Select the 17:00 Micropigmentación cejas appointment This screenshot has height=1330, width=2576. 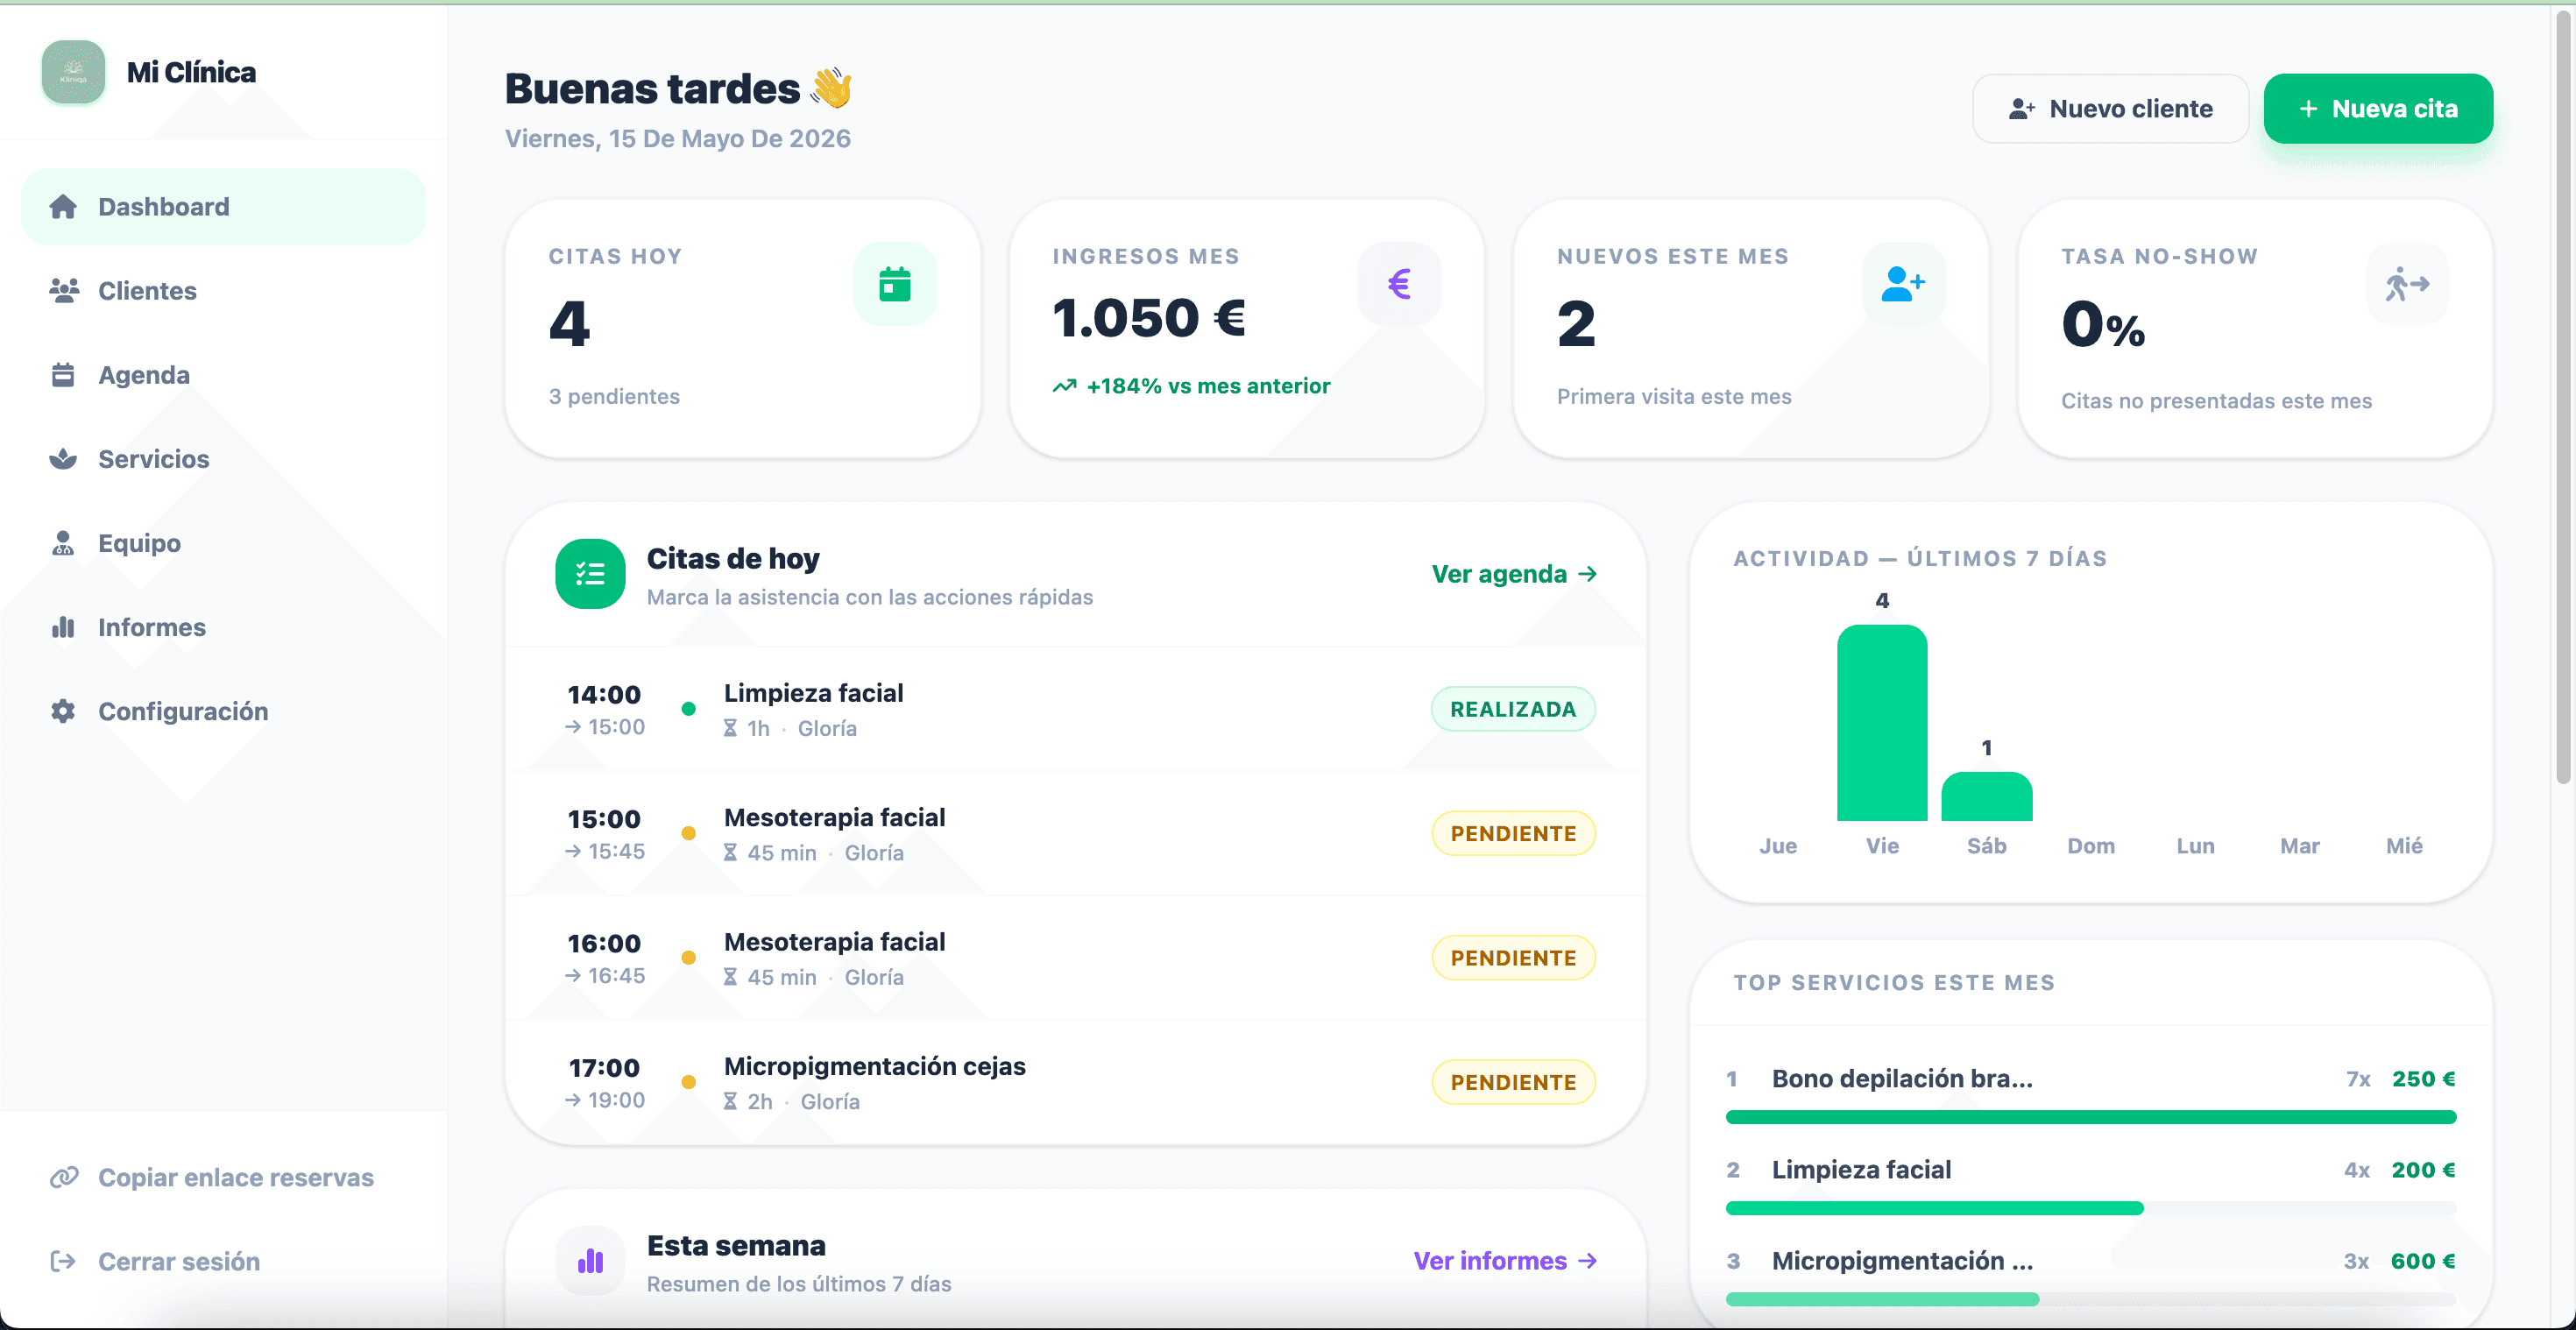click(1076, 1082)
